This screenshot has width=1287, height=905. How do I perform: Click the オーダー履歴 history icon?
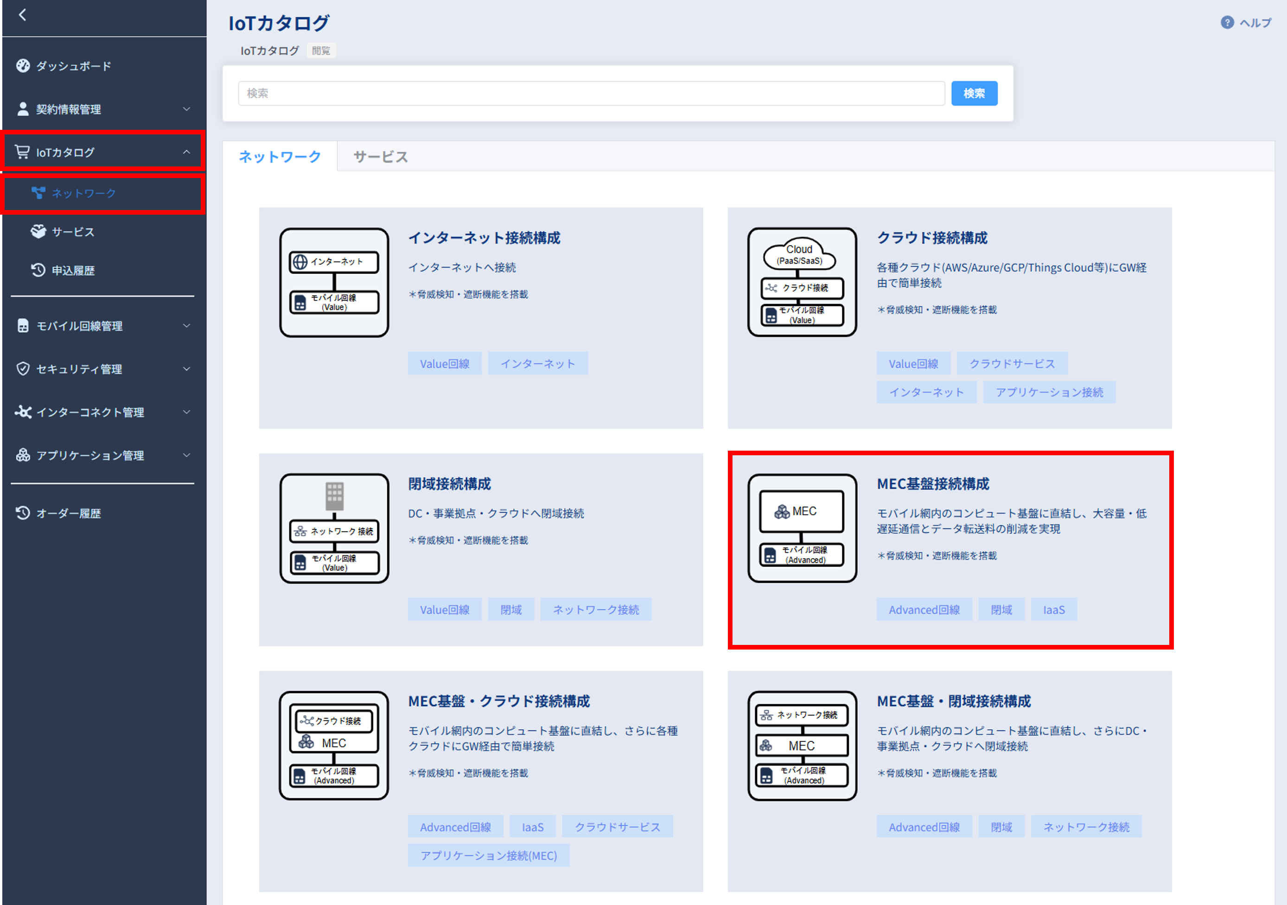(23, 513)
